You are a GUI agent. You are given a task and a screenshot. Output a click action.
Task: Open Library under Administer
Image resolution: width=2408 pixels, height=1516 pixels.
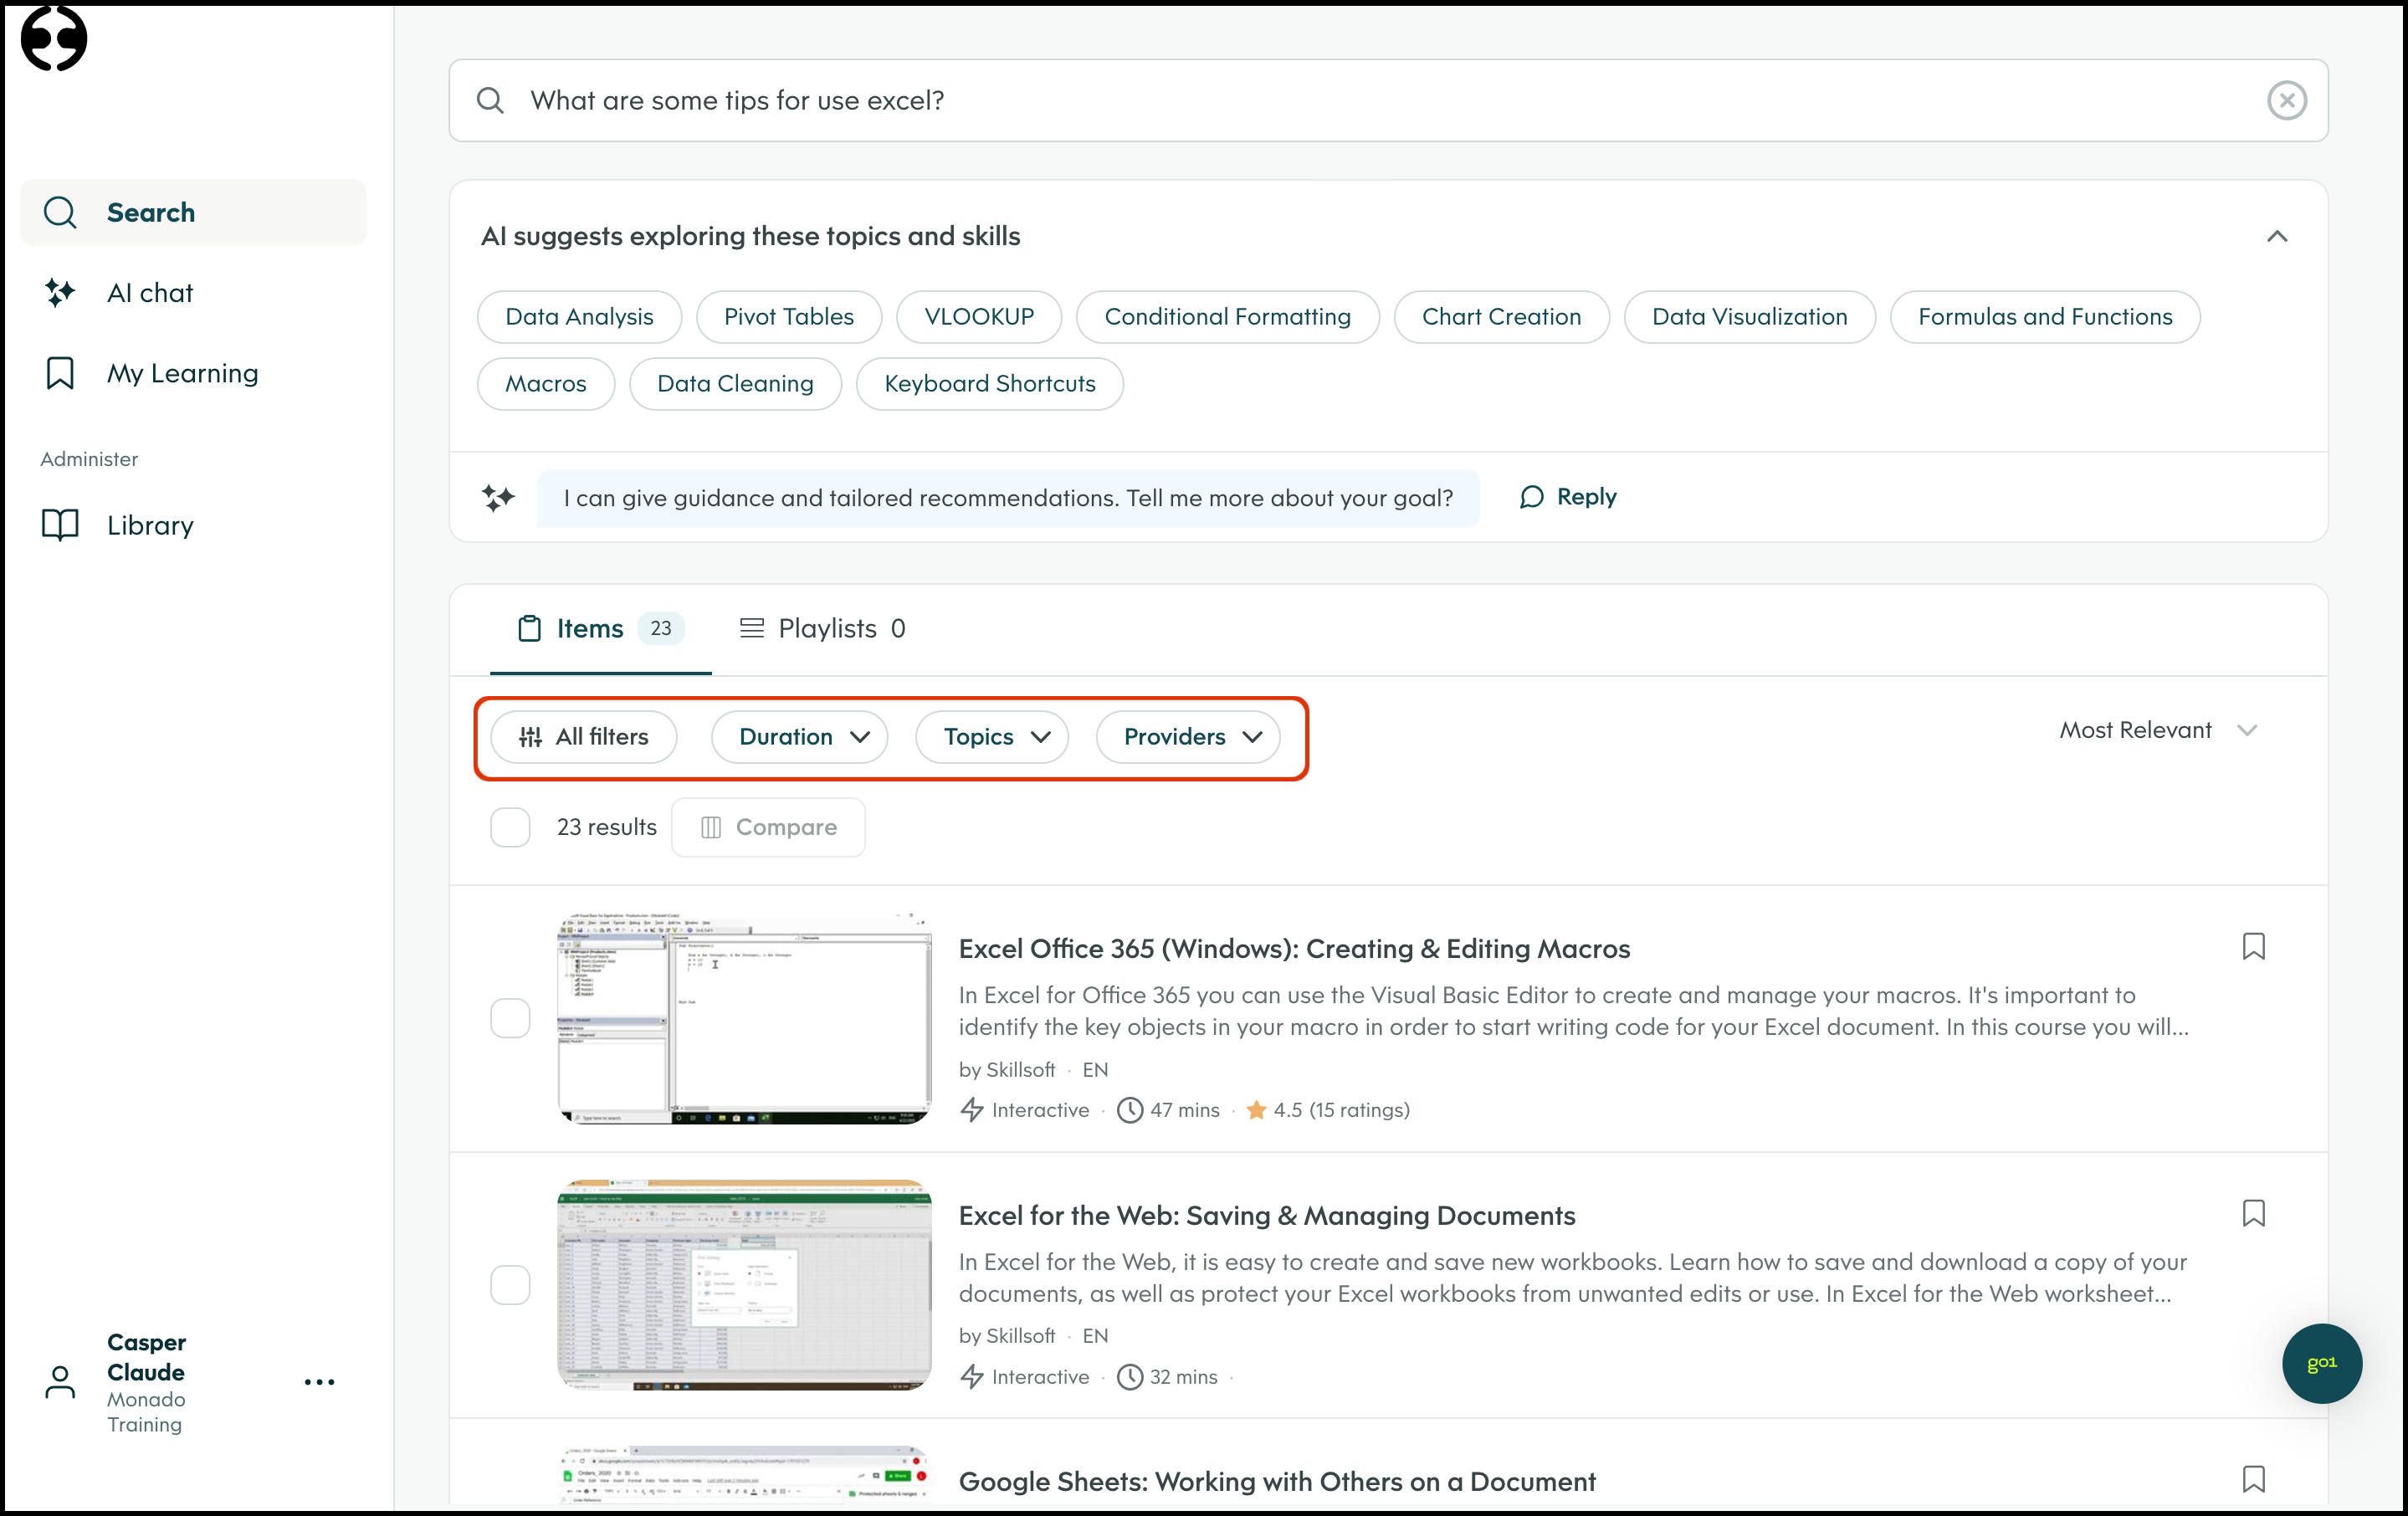pos(193,525)
